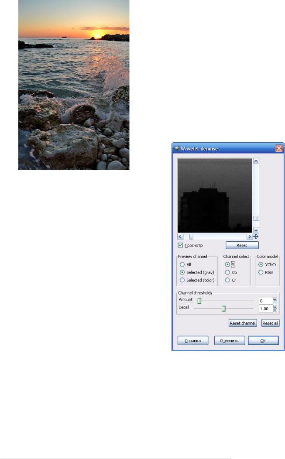The height and width of the screenshot is (459, 285).
Task: Cancel with the Отменить button
Action: (x=229, y=340)
